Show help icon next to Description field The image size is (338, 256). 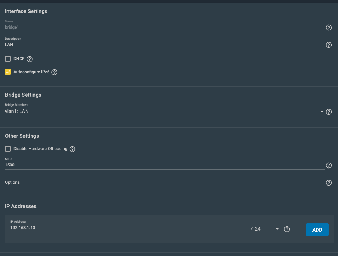pos(328,45)
